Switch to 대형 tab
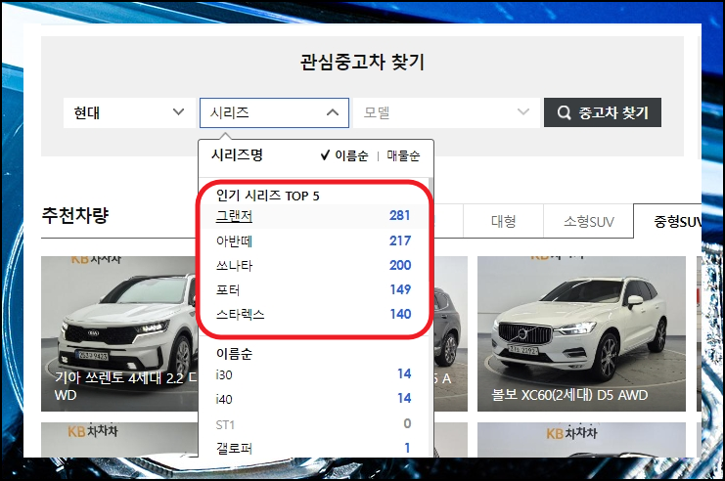 (x=503, y=221)
